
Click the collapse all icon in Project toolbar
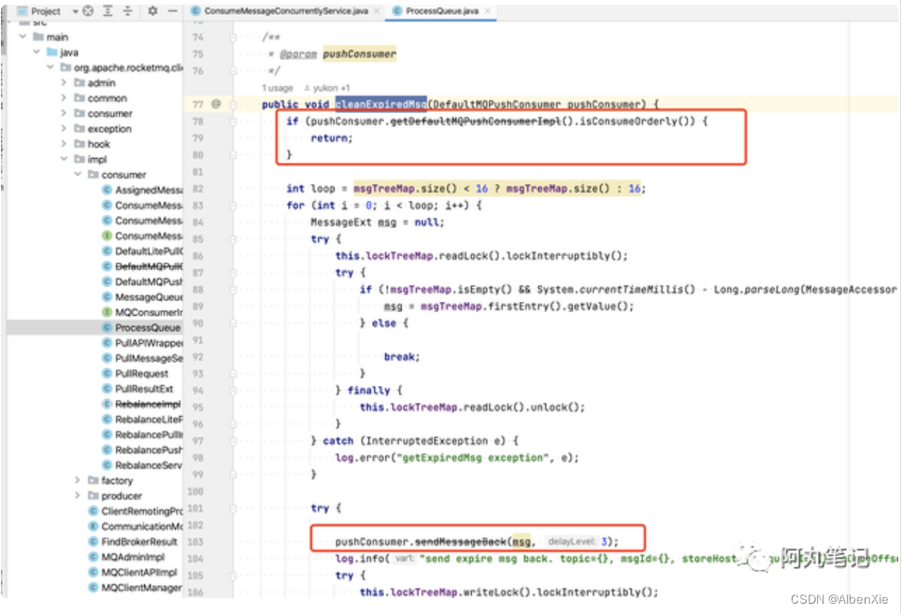(128, 11)
